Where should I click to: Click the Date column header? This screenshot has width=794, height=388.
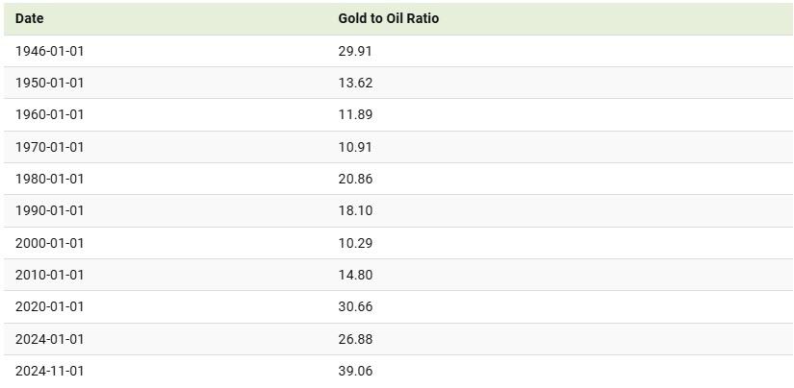(30, 18)
